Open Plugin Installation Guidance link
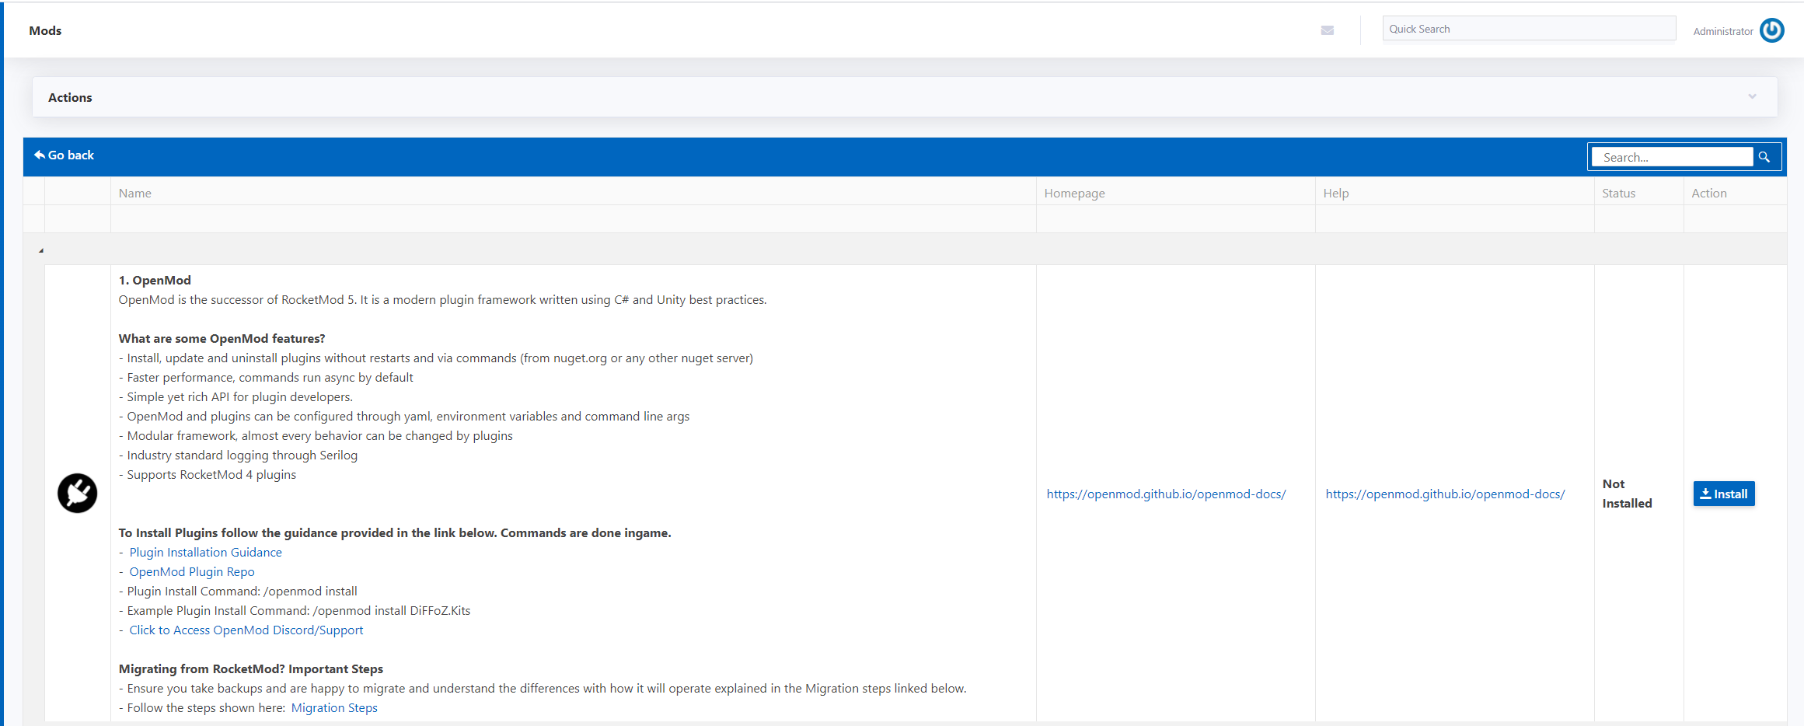 click(205, 552)
